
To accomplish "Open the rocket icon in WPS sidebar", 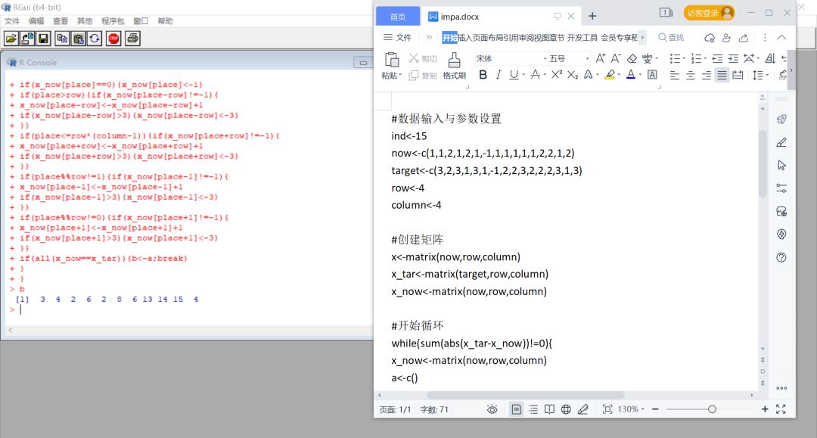I will click(x=781, y=120).
